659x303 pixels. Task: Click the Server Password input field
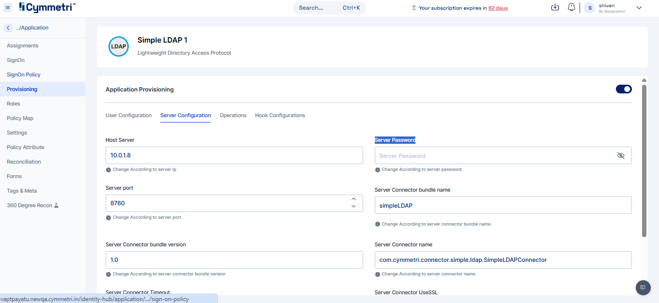pos(503,155)
